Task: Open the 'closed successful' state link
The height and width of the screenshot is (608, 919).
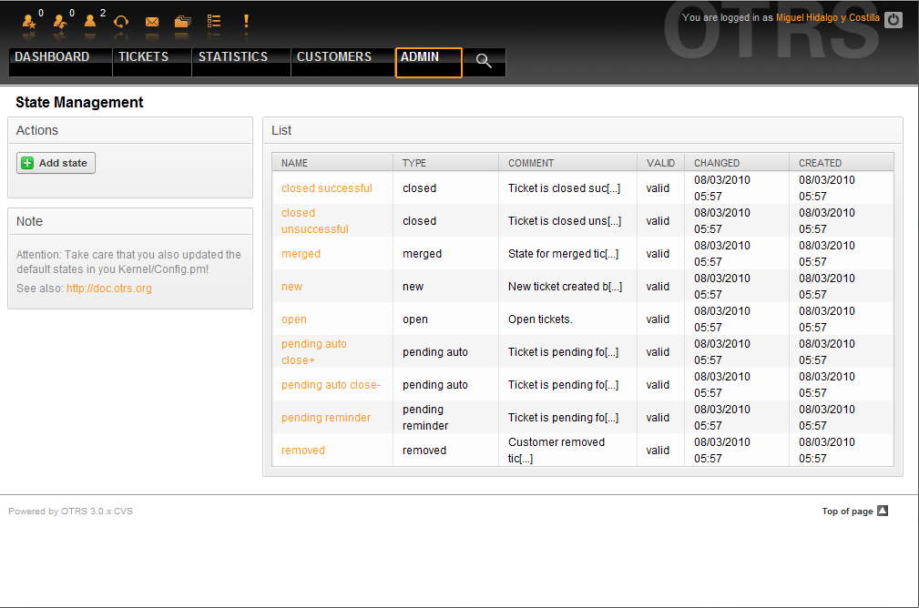Action: (x=326, y=188)
